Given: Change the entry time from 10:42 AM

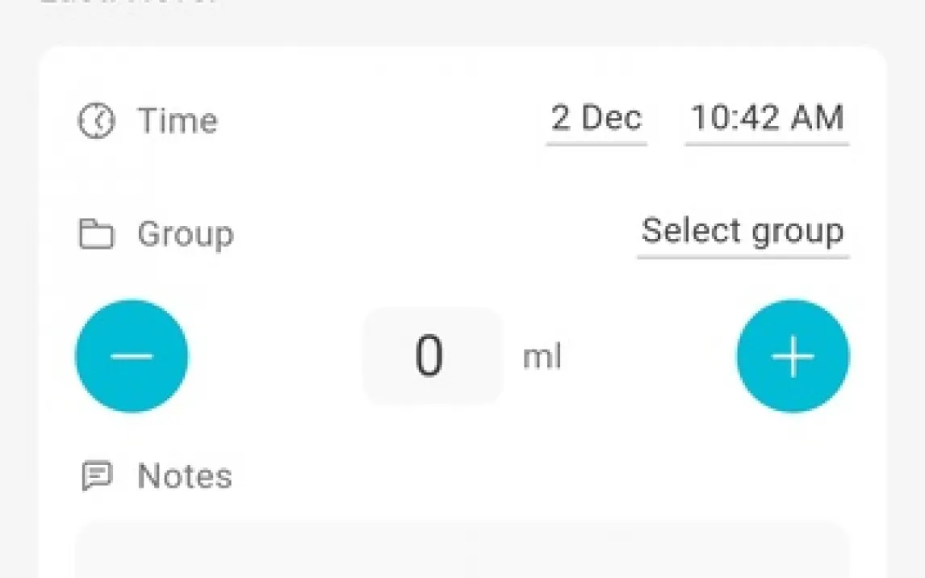Looking at the screenshot, I should click(767, 119).
